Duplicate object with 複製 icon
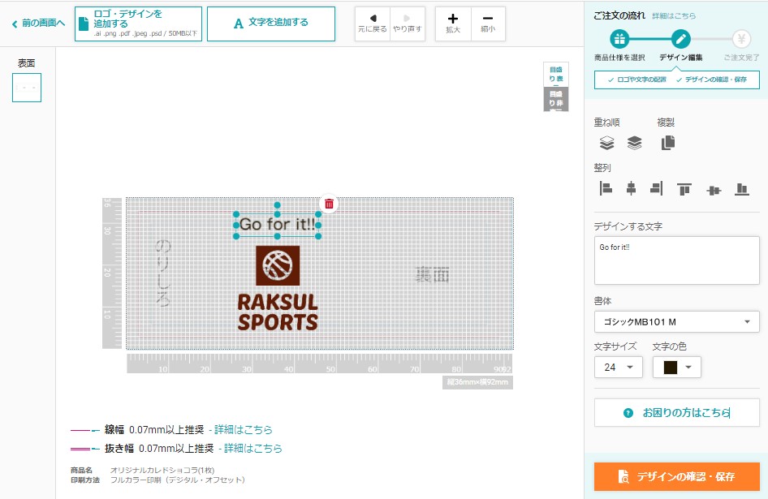Screen dimensions: 768x499 click(668, 143)
